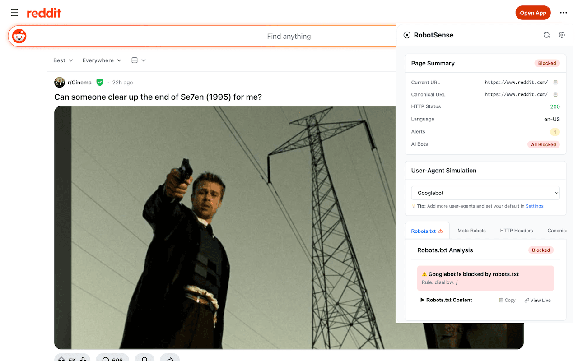Copy the Robots.txt Content
This screenshot has width=578, height=361.
click(x=507, y=300)
